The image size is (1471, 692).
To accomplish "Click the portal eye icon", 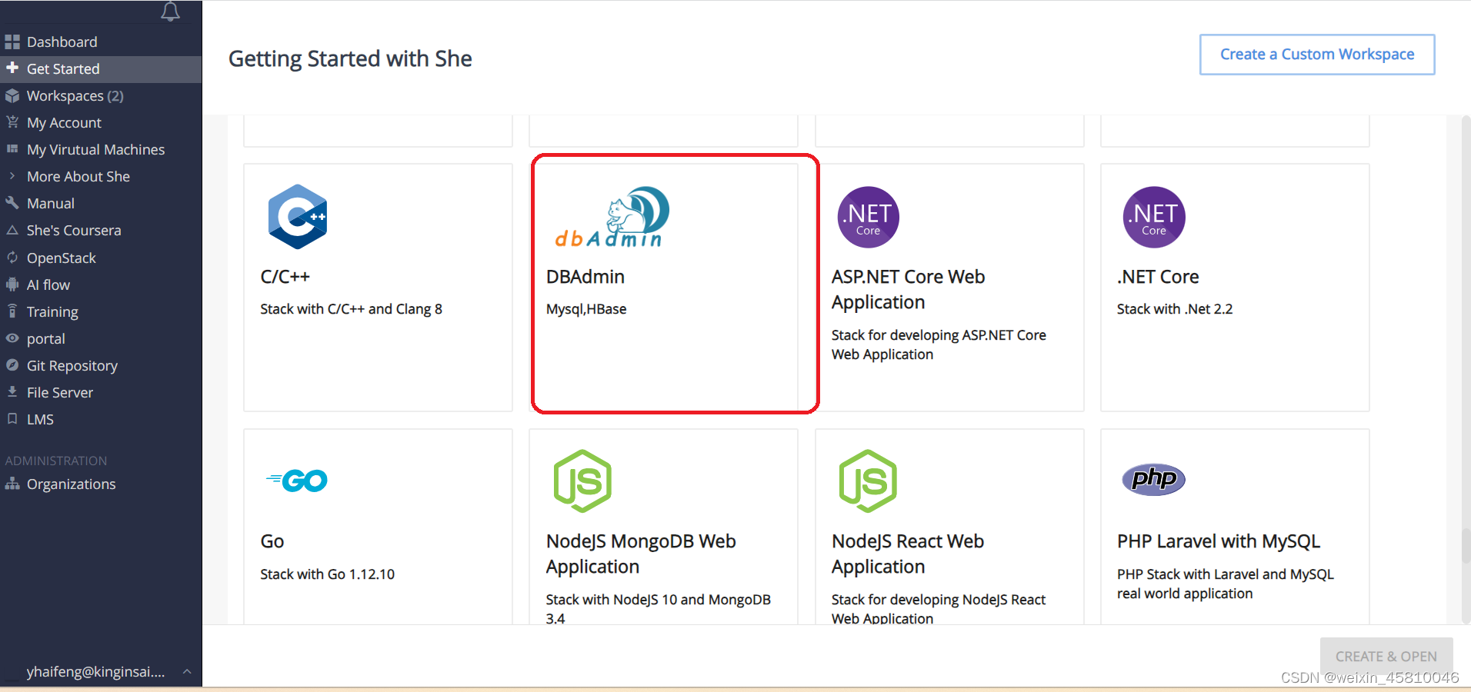I will 12,338.
